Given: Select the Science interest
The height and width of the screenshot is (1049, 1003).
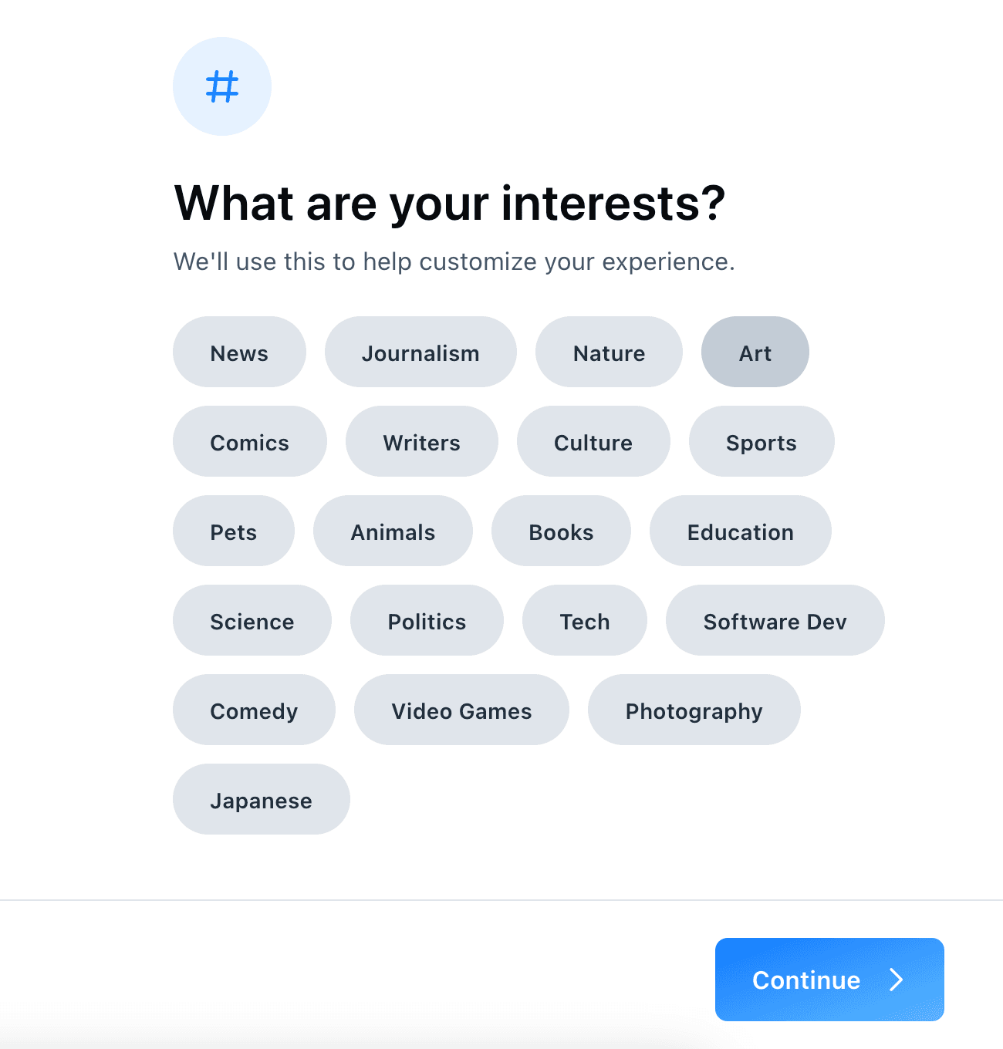Looking at the screenshot, I should (x=252, y=621).
